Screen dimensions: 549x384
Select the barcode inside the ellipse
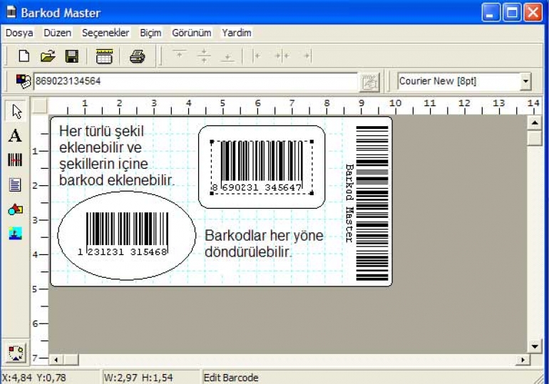pyautogui.click(x=125, y=232)
